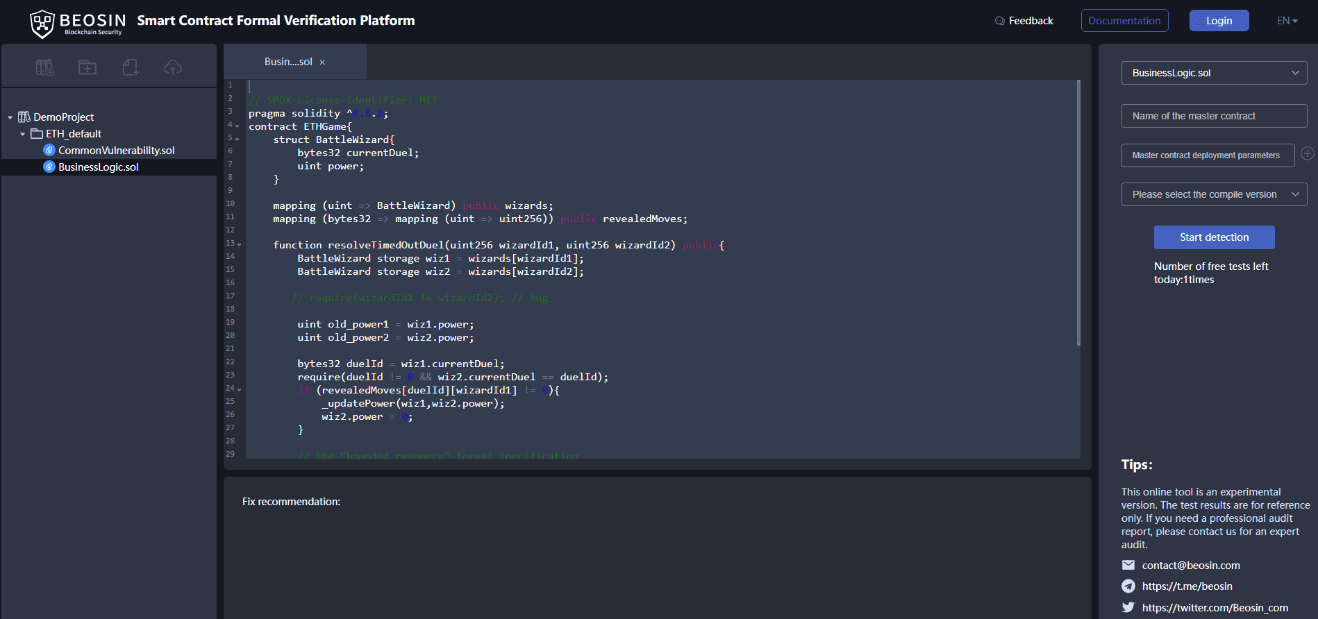
Task: Click the master contract name field
Action: 1214,116
